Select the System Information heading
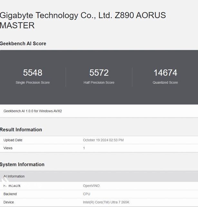This screenshot has height=207, width=198. (22, 165)
